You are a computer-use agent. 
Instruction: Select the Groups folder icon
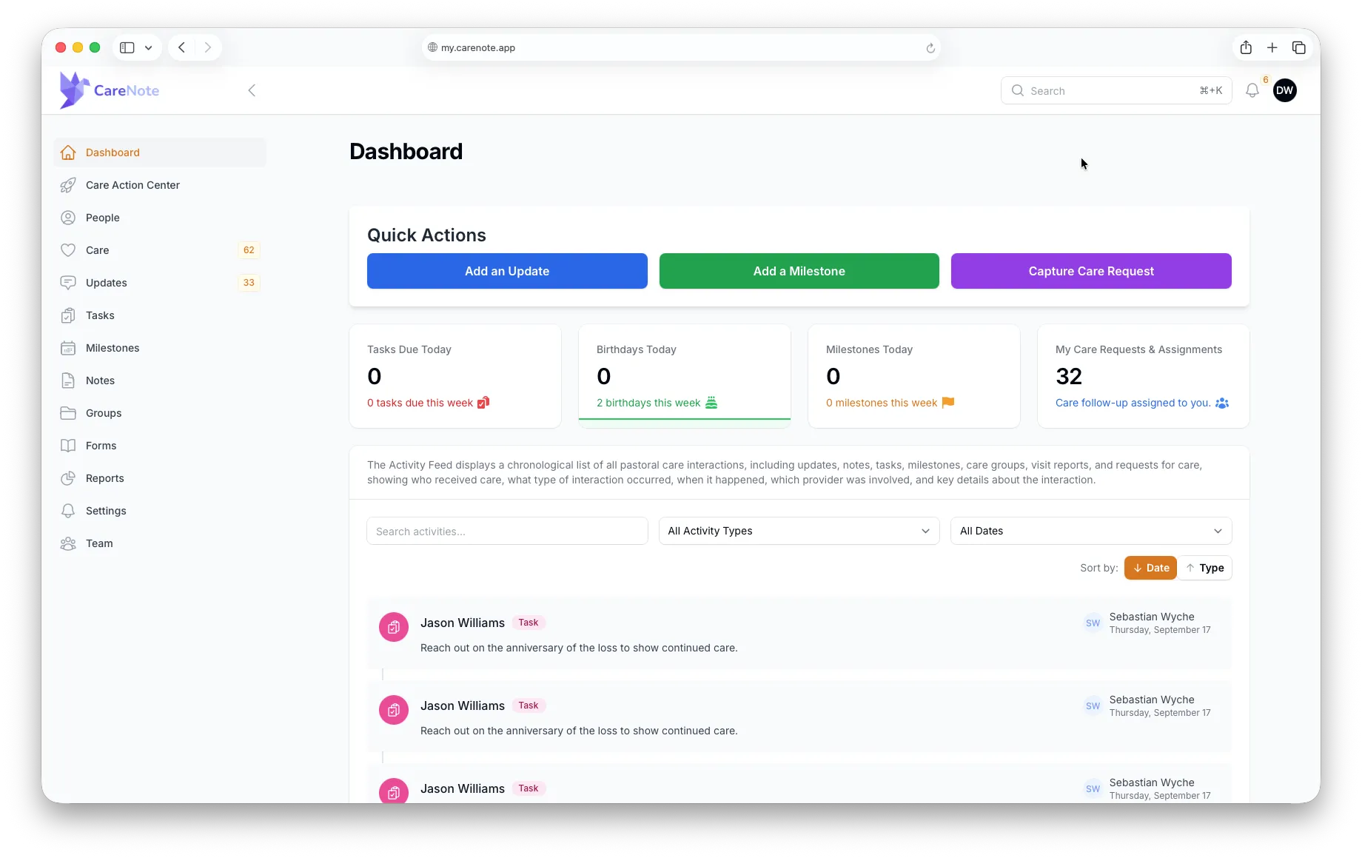click(x=68, y=412)
